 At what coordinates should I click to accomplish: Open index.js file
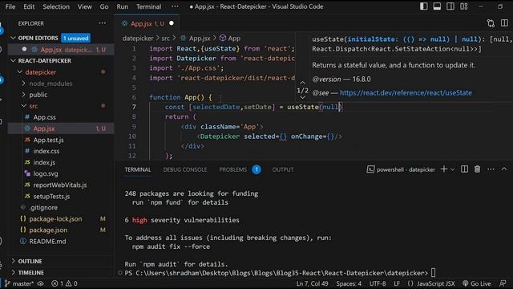click(44, 162)
